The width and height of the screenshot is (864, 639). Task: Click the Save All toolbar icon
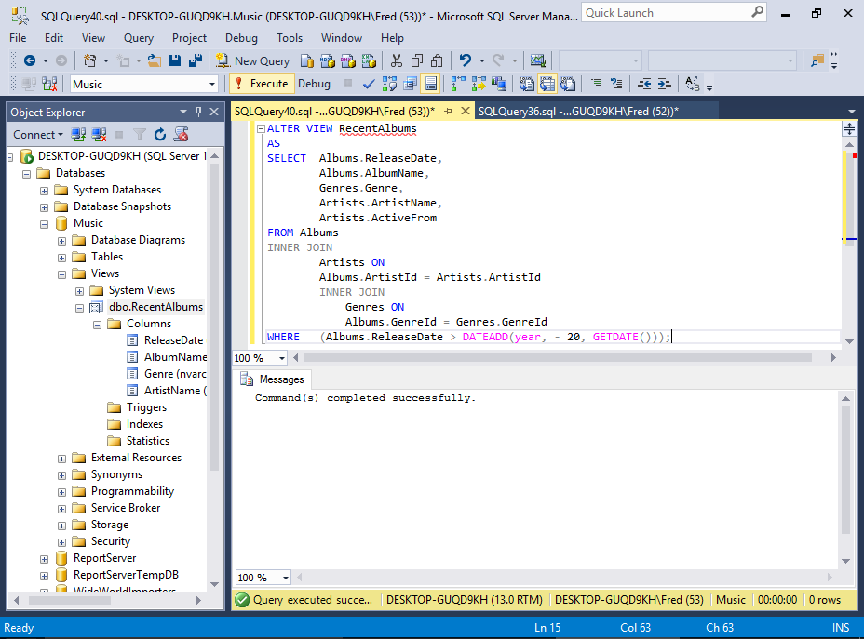(x=196, y=60)
